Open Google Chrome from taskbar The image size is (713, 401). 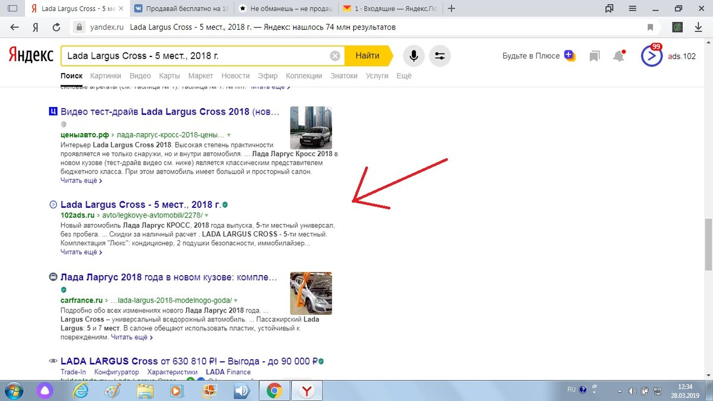pyautogui.click(x=274, y=391)
